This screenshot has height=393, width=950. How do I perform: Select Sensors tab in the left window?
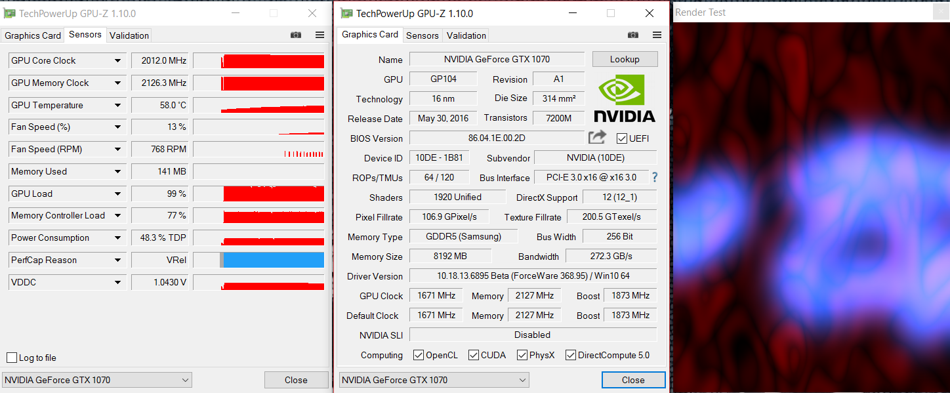85,34
